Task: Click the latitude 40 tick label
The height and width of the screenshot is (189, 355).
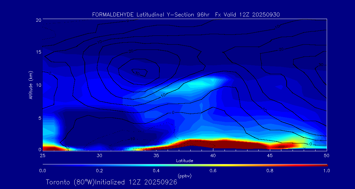Action: tap(213, 155)
